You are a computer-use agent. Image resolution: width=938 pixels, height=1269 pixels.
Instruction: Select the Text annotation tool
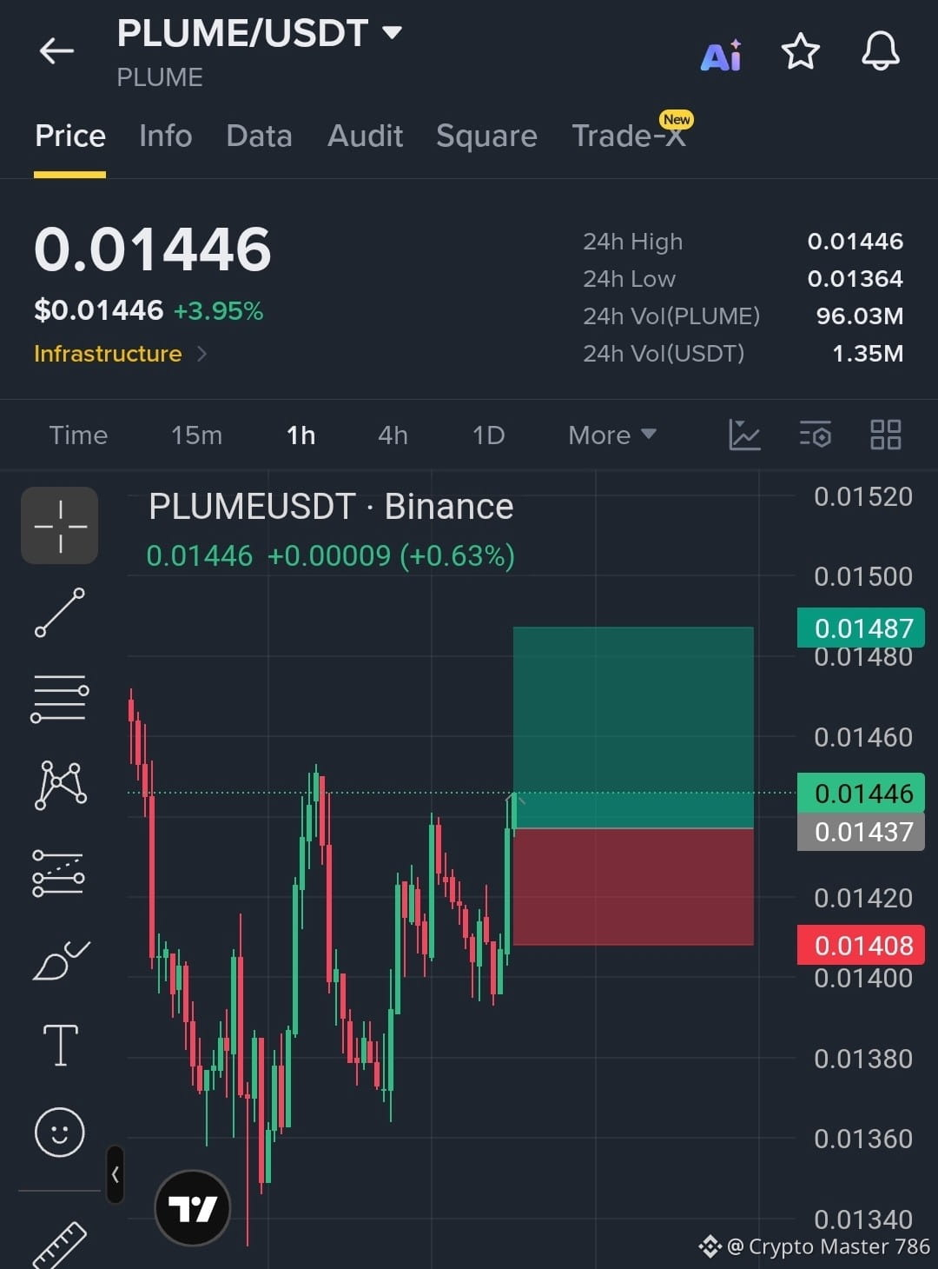tap(60, 1045)
